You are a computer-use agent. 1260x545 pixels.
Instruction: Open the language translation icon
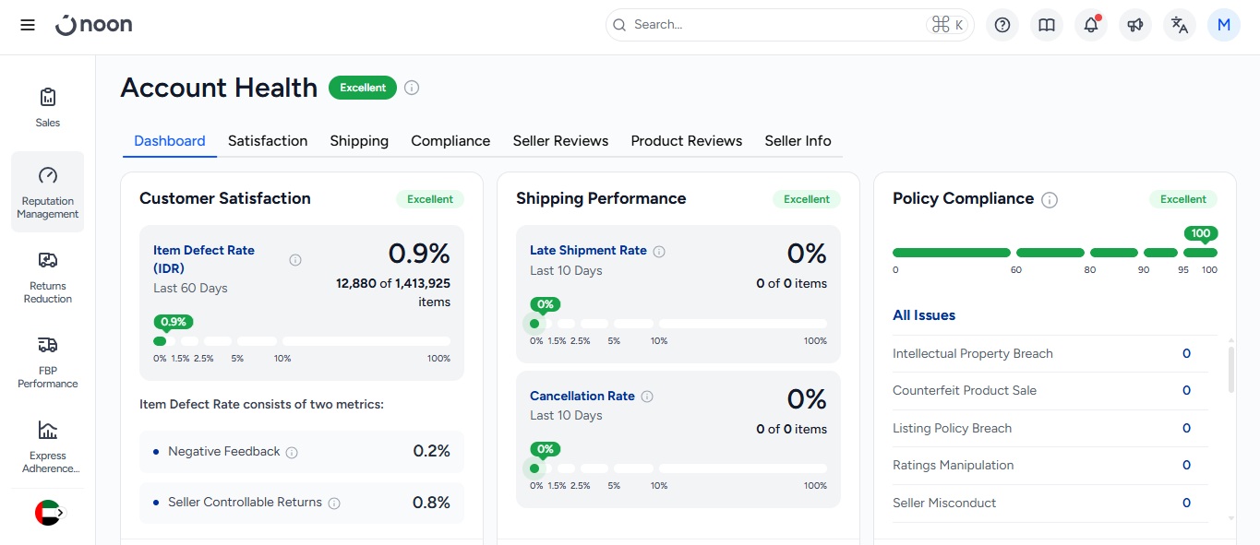click(x=1180, y=25)
